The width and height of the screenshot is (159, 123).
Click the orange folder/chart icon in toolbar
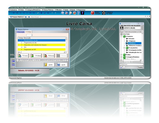click(75, 13)
